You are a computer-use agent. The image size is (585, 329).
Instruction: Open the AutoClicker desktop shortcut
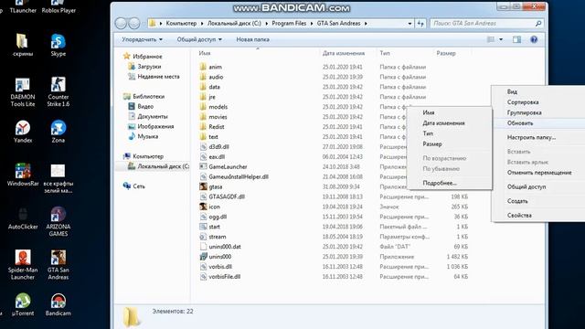[x=22, y=218]
